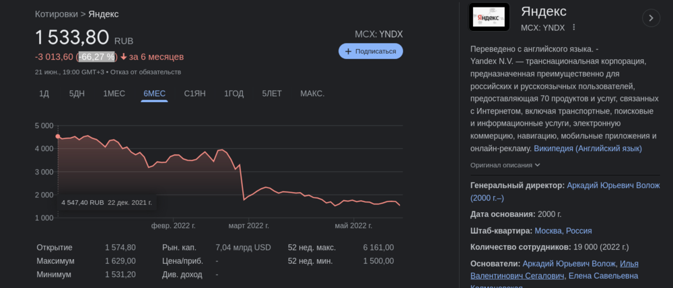The height and width of the screenshot is (288, 673).
Task: Show the МАКС. range chart
Action: (312, 93)
